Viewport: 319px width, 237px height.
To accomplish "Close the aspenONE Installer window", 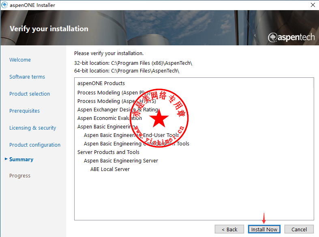I will (313, 5).
